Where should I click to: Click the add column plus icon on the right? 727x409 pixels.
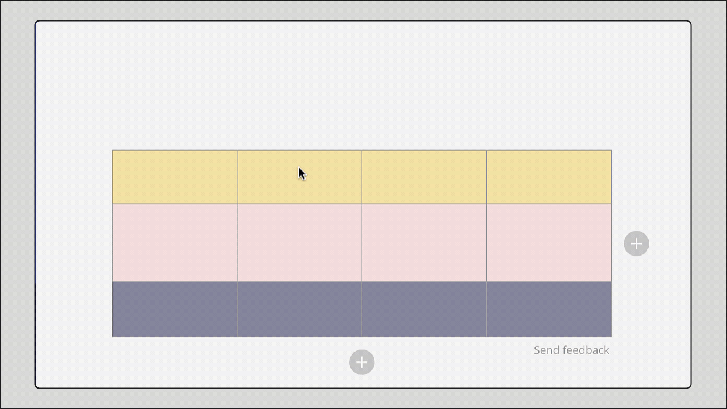pos(636,243)
